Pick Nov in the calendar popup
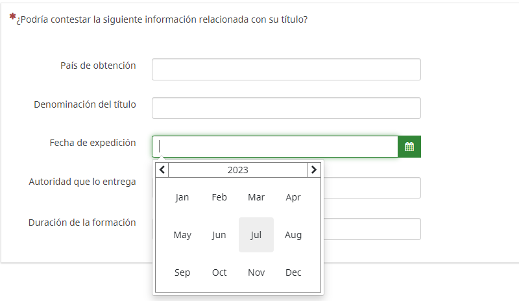Viewport: 519px width, 301px height. tap(256, 272)
